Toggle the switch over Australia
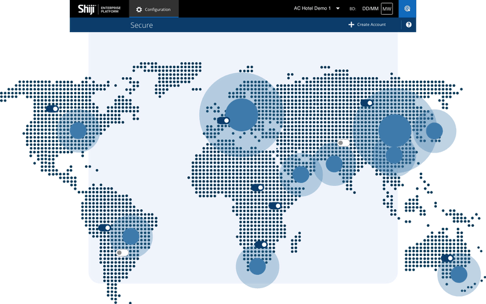Image resolution: width=486 pixels, height=304 pixels. point(447,258)
